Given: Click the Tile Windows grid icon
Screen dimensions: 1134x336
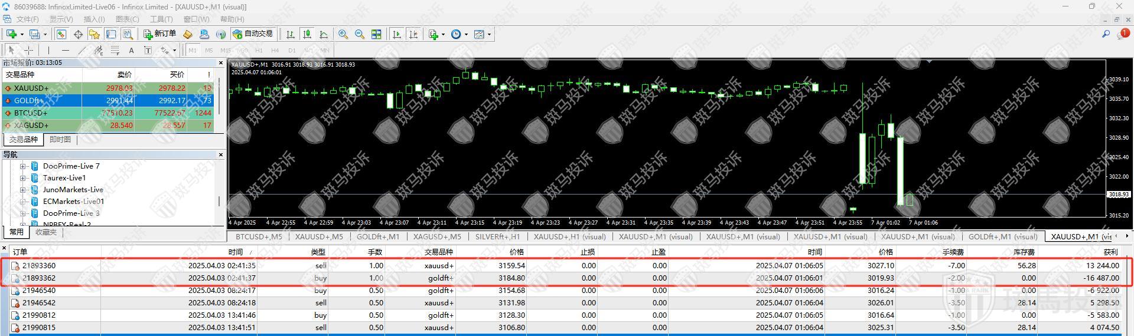Looking at the screenshot, I should 376,34.
